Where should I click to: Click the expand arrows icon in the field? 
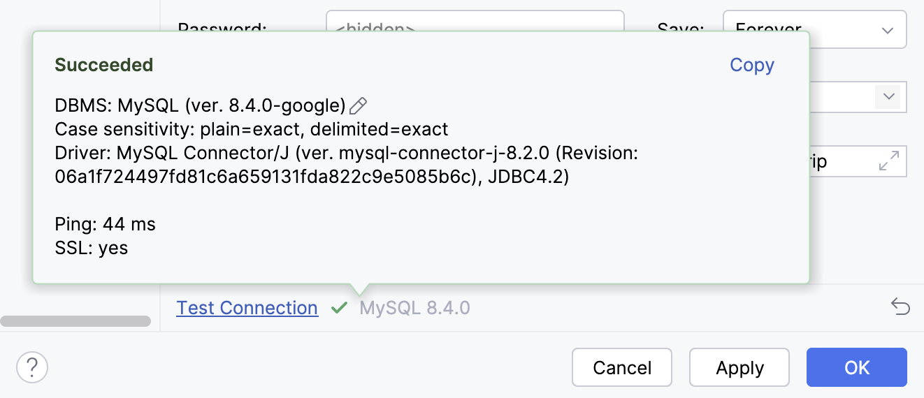tap(888, 163)
